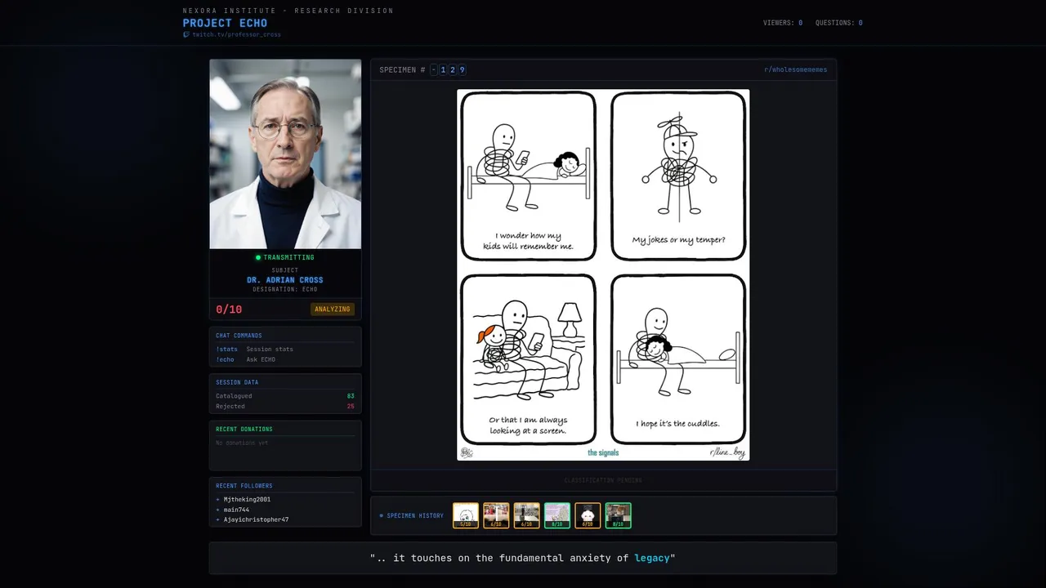Click the SPECIMEN HISTORY label dot
The image size is (1046, 588).
382,516
